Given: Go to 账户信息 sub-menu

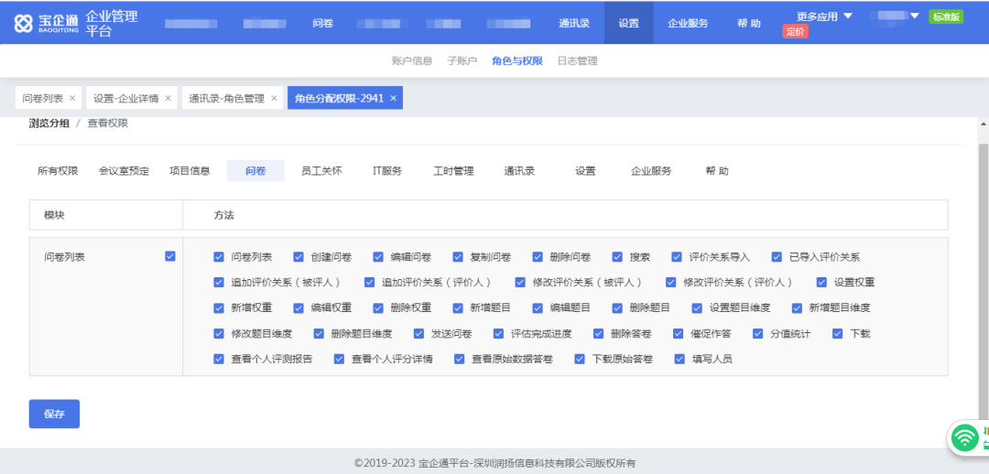Looking at the screenshot, I should 412,61.
